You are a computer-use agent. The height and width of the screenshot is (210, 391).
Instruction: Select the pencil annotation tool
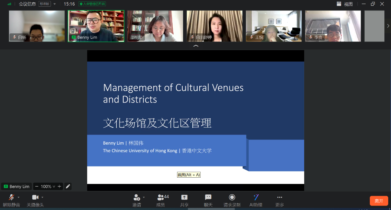68,186
